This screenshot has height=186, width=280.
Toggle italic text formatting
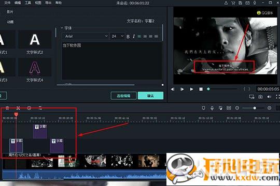pyautogui.click(x=134, y=37)
